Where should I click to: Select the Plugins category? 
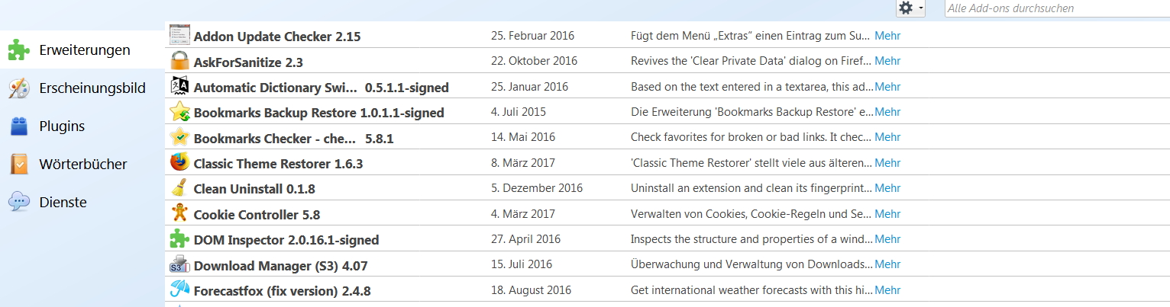pos(62,126)
